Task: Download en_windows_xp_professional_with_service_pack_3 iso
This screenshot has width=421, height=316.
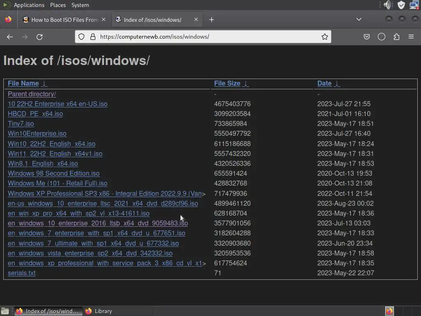Action: point(105,263)
